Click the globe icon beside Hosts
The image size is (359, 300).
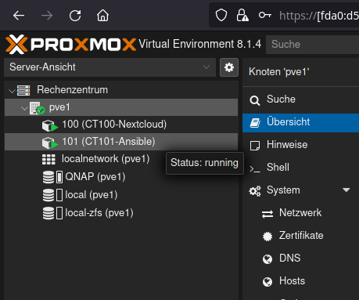[267, 282]
